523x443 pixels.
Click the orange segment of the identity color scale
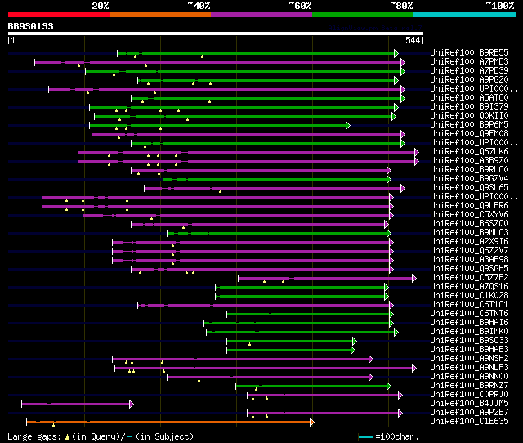160,15
